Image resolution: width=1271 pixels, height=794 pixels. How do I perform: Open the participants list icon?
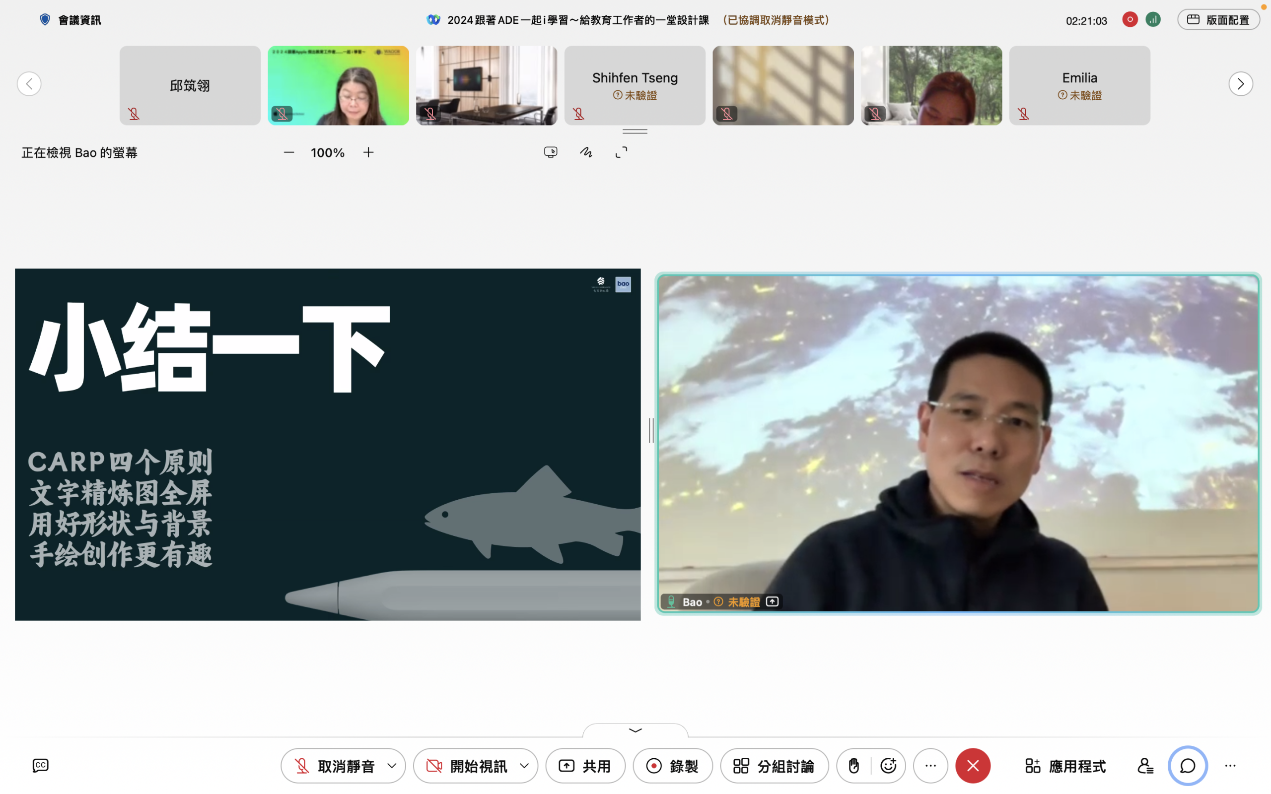(1145, 766)
